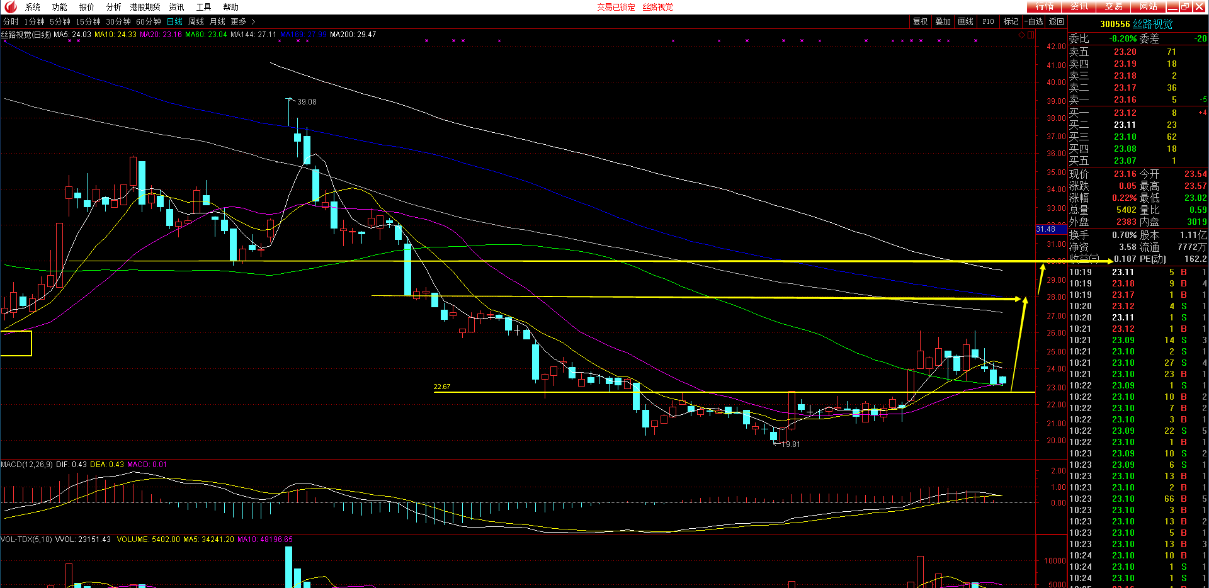Screen dimensions: 1209x588
Task: Click the highlighted 31.48 price axis label
Action: pos(1051,229)
